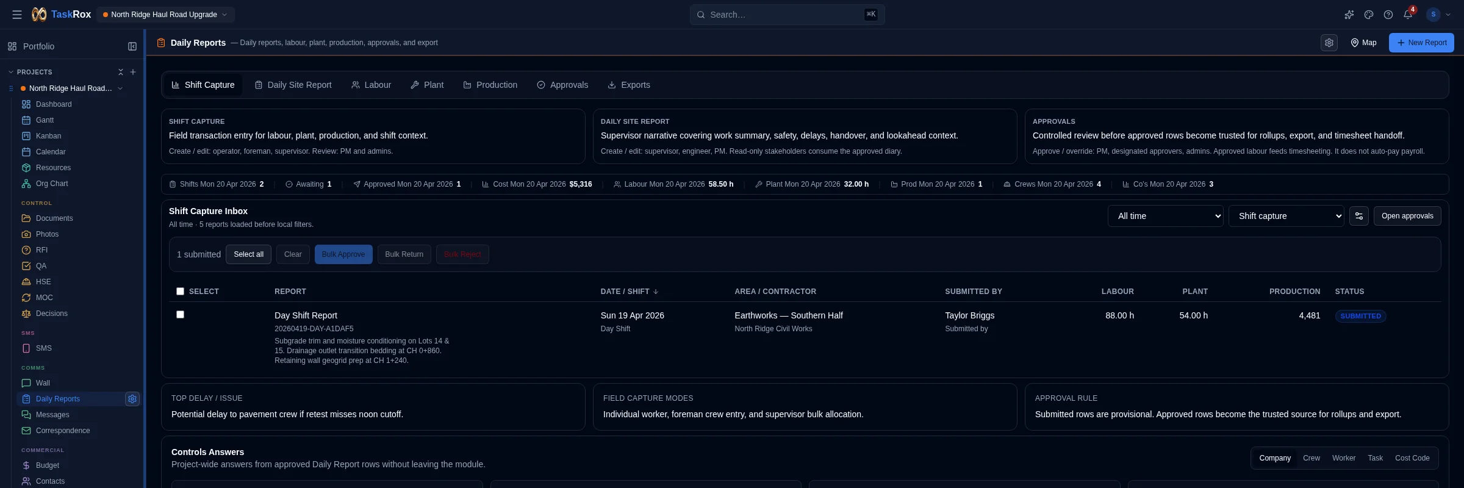
Task: Open the project switcher dropdown in top bar
Action: tap(165, 15)
